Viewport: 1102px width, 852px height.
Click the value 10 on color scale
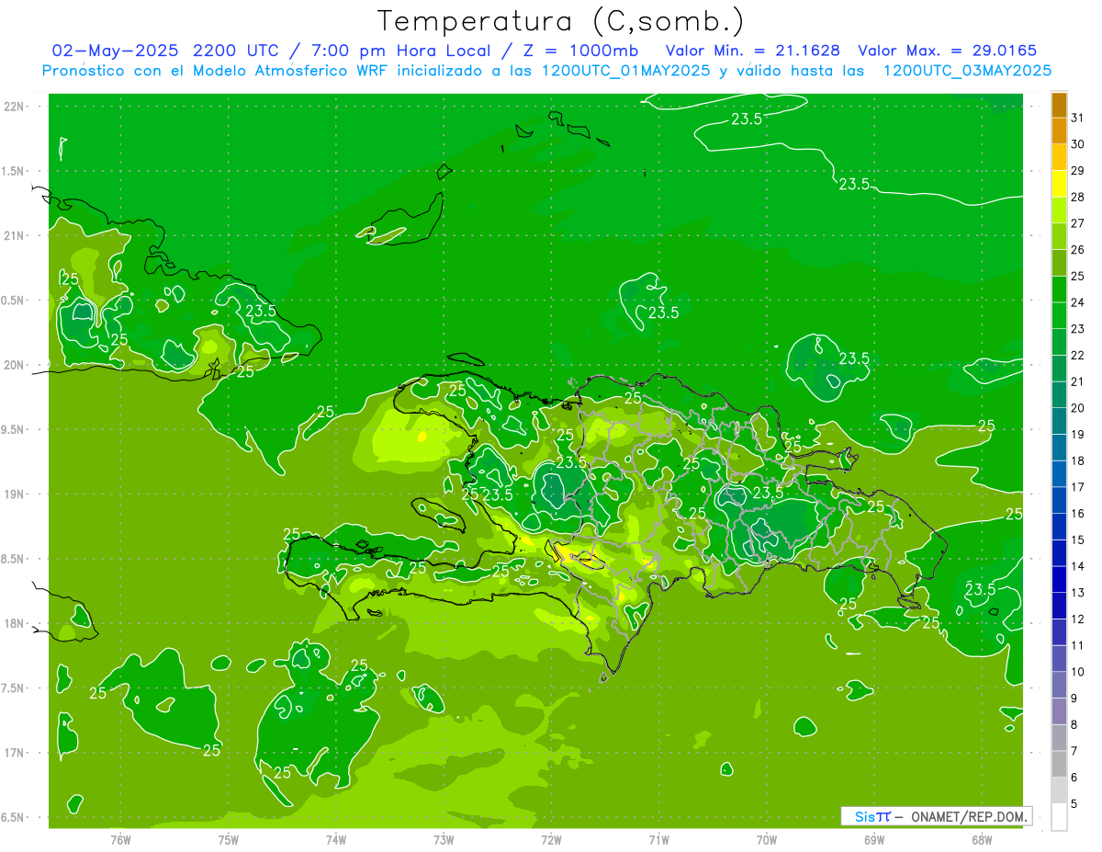(1077, 672)
